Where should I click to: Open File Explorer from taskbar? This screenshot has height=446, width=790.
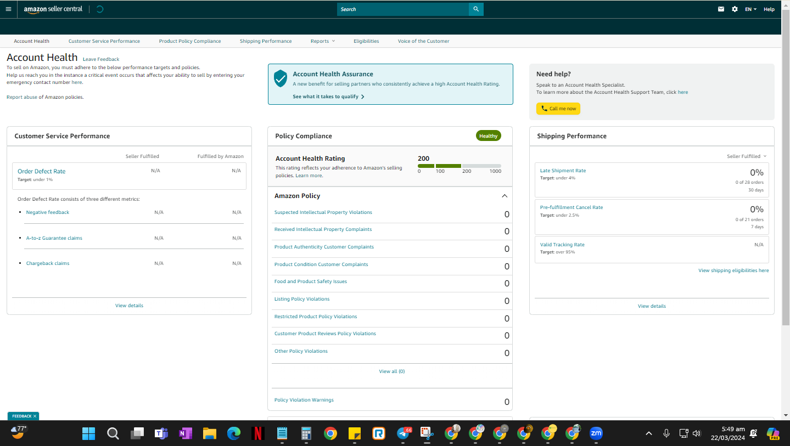[x=209, y=433]
